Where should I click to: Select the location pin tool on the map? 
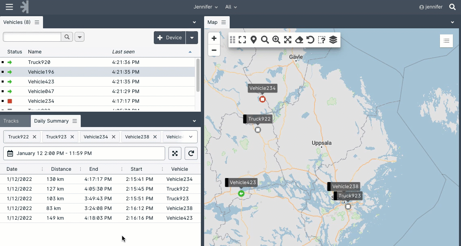coord(254,40)
